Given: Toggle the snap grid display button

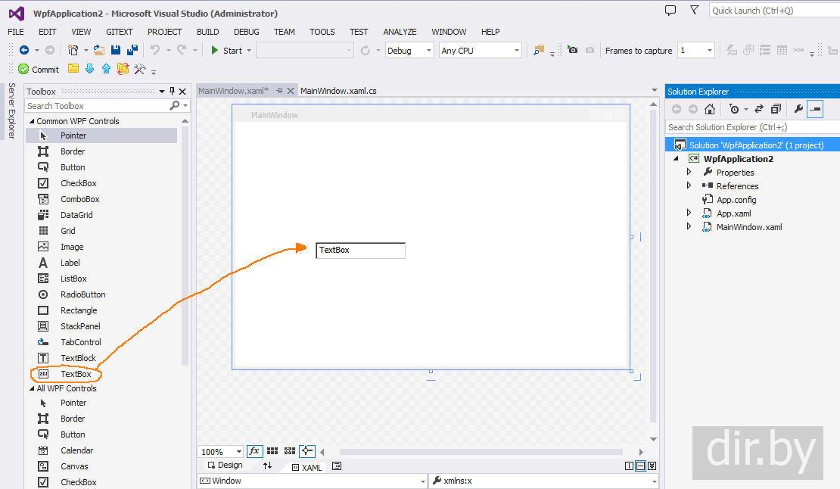Looking at the screenshot, I should click(272, 451).
